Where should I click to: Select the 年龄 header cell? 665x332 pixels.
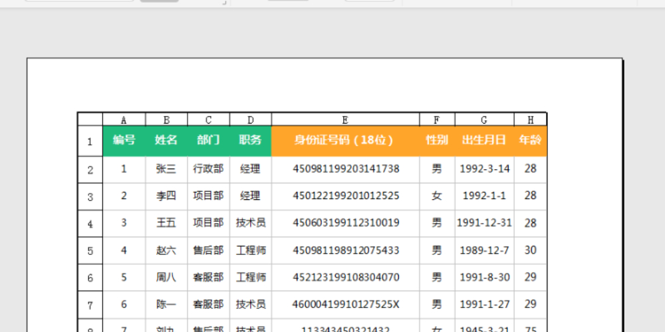tap(530, 141)
